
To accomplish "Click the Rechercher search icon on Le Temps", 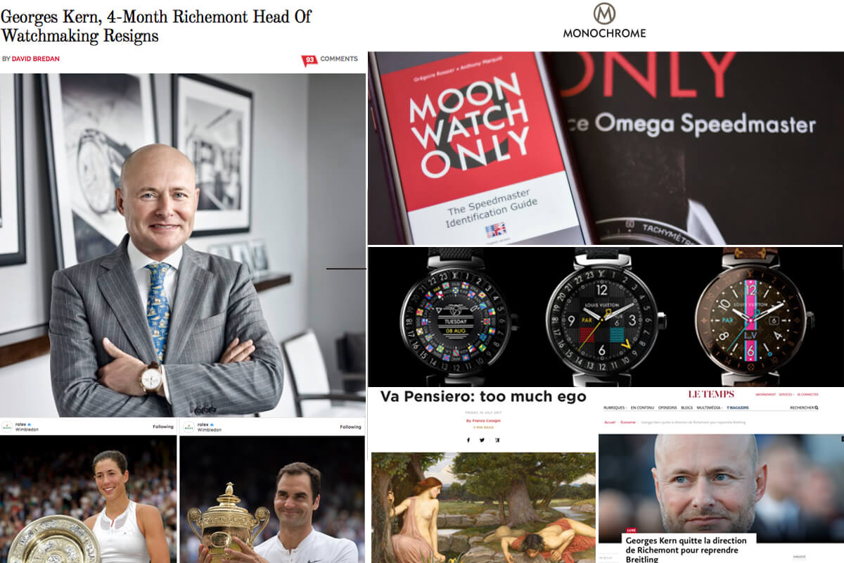I will point(816,407).
